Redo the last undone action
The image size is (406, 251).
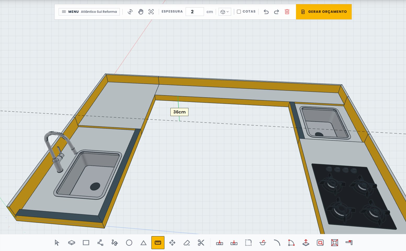276,12
